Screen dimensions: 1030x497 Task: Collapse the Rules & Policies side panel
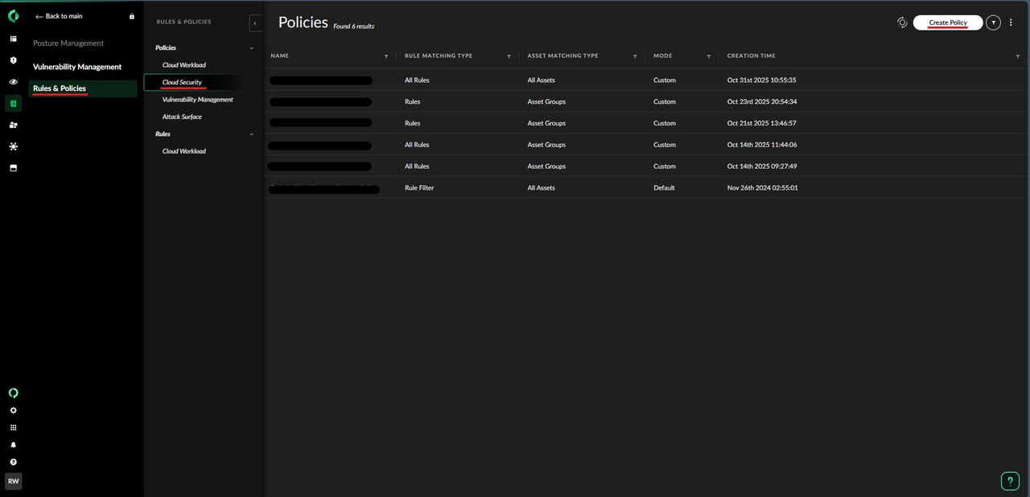(255, 23)
